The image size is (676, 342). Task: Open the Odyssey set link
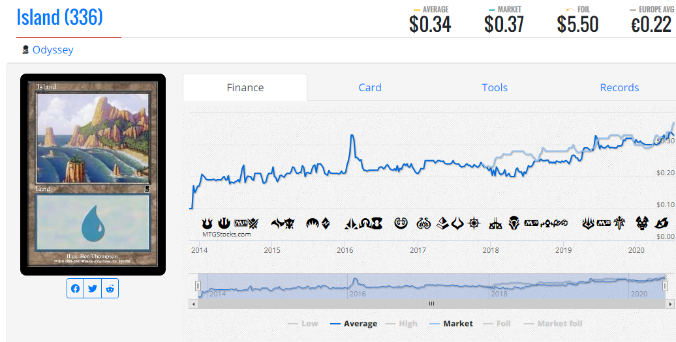53,50
